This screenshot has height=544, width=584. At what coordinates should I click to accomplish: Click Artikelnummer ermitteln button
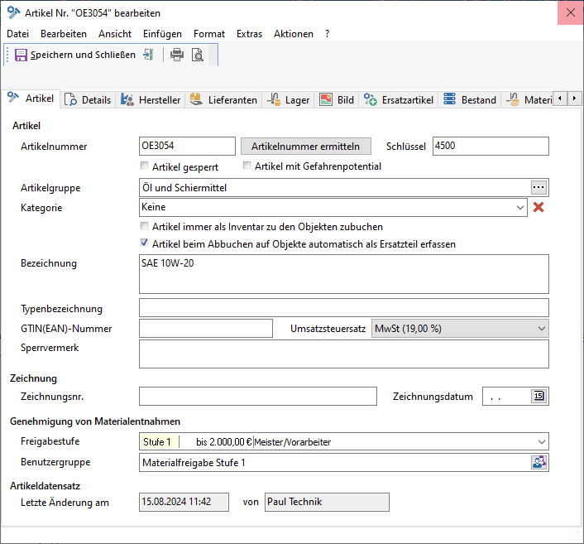pos(306,147)
